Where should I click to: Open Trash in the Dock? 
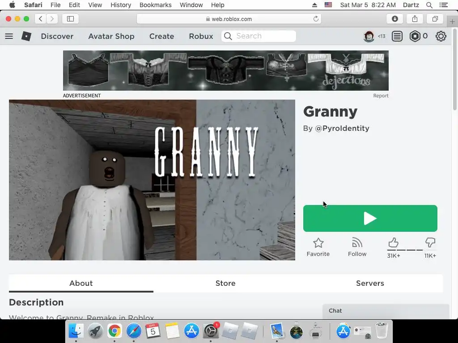381,330
